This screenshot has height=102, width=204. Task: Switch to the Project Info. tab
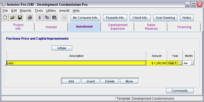tap(18, 27)
